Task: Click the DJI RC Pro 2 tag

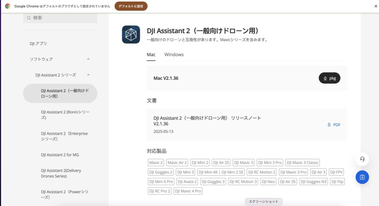Action: point(160,191)
